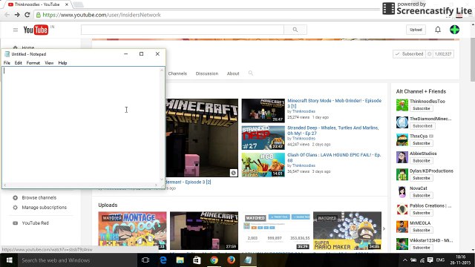Image resolution: width=475 pixels, height=267 pixels.
Task: Click the Notepad vertical scrollbar
Action: coord(162,125)
